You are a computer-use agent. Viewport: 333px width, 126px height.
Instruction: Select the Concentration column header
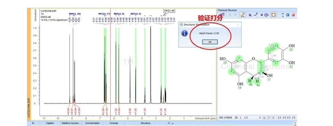(92, 123)
